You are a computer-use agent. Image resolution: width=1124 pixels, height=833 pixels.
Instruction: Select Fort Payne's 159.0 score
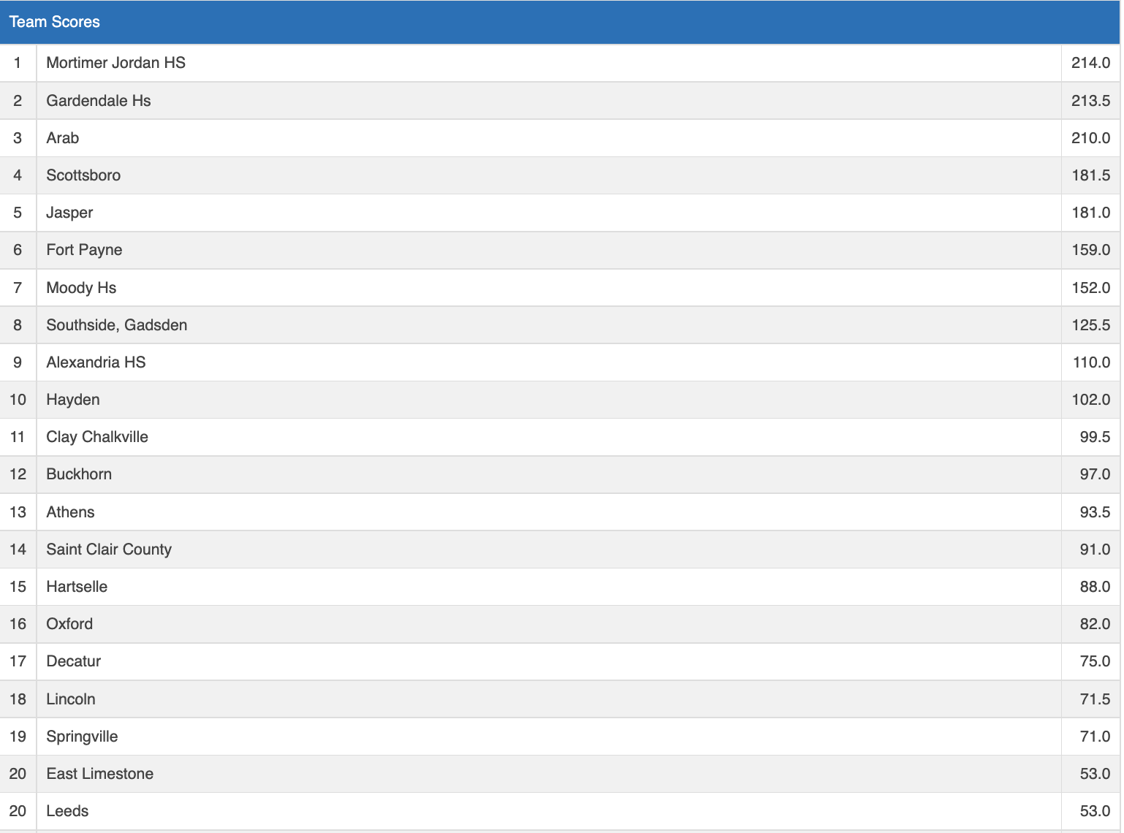pyautogui.click(x=1090, y=250)
